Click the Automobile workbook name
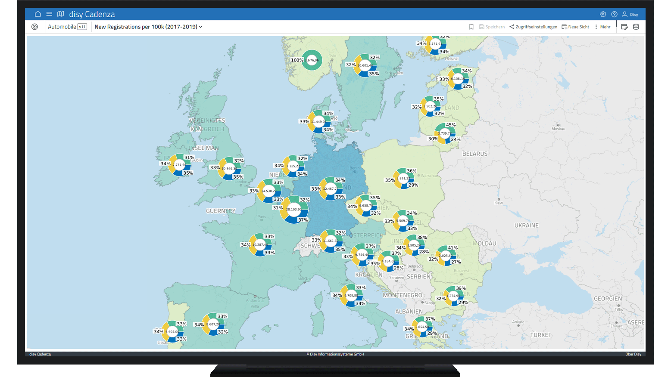Image resolution: width=671 pixels, height=377 pixels. click(62, 27)
